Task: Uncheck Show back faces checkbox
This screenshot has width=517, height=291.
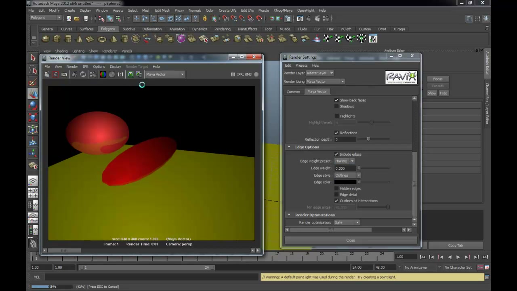Action: click(x=336, y=100)
